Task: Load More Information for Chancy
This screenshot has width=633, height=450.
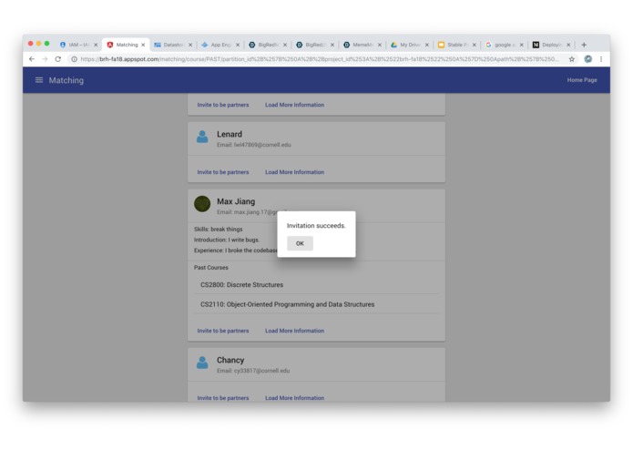Action: point(294,398)
